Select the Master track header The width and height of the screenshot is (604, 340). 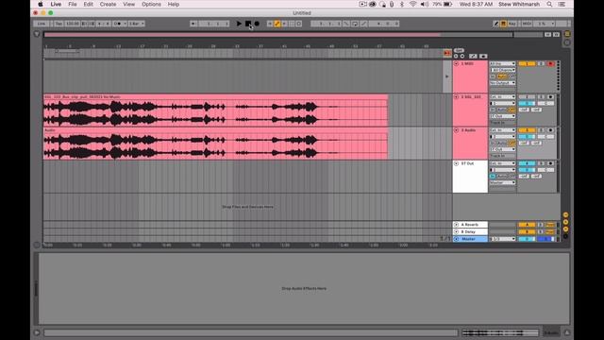(470, 239)
